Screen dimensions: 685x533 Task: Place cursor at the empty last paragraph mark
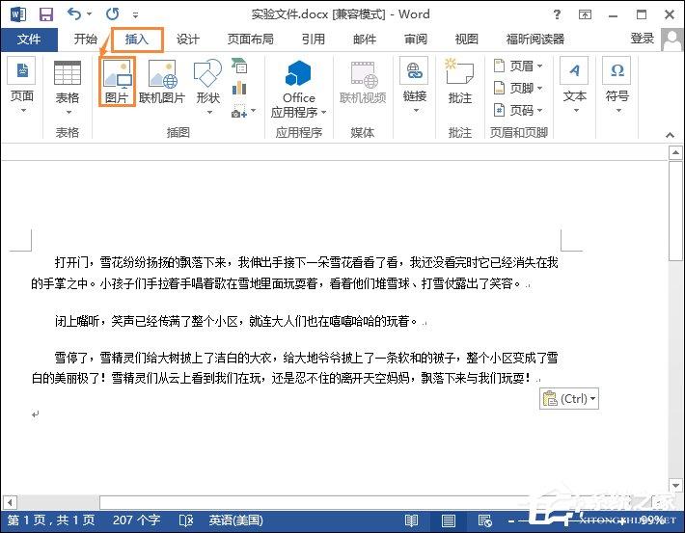pyautogui.click(x=36, y=414)
